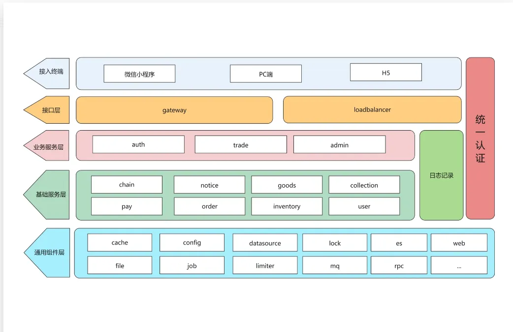Click the loadbalancer block

coord(372,110)
